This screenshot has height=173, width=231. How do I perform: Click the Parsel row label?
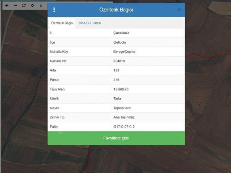(x=55, y=80)
